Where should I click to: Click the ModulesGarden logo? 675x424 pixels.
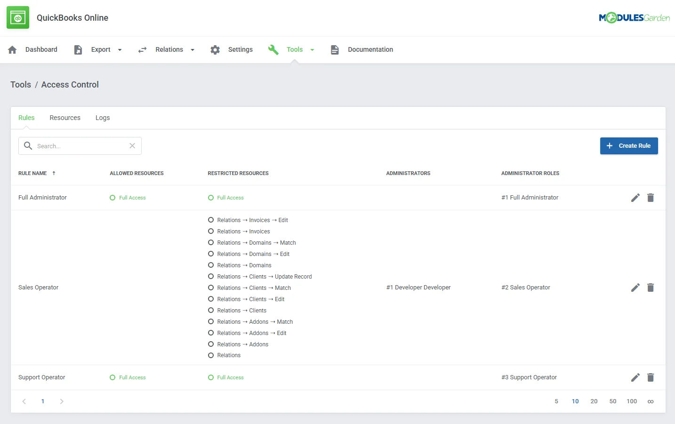[x=634, y=18]
